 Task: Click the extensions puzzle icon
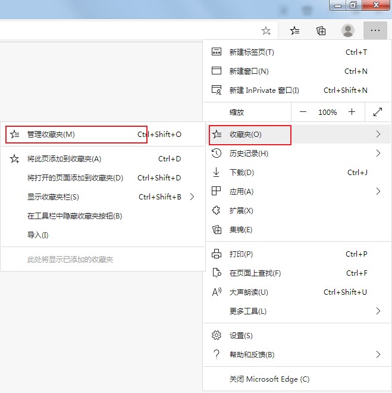[217, 210]
